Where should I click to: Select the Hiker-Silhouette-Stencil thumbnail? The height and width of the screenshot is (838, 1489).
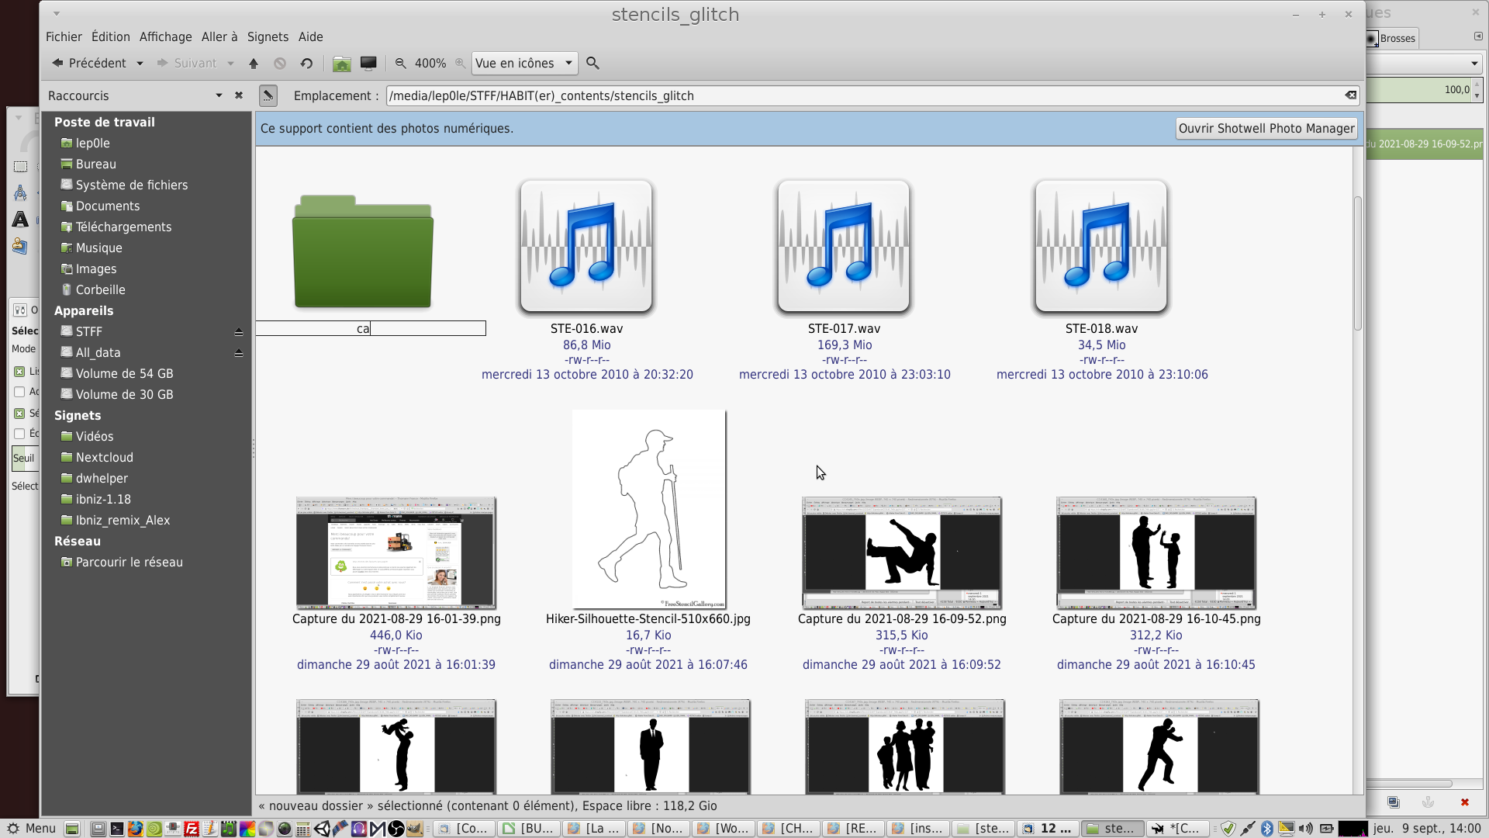pyautogui.click(x=648, y=510)
